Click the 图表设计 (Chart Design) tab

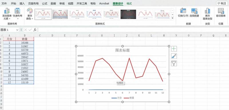[118, 3]
